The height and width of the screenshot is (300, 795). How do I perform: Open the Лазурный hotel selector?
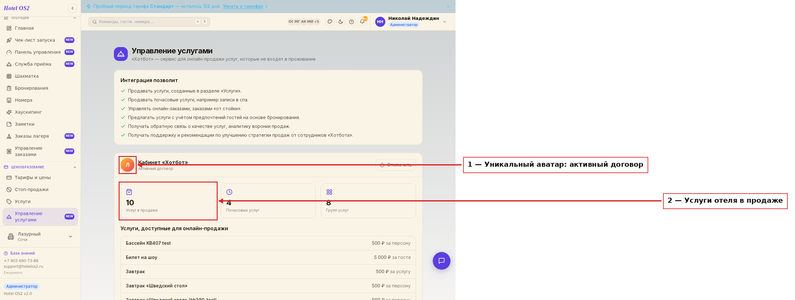click(40, 237)
